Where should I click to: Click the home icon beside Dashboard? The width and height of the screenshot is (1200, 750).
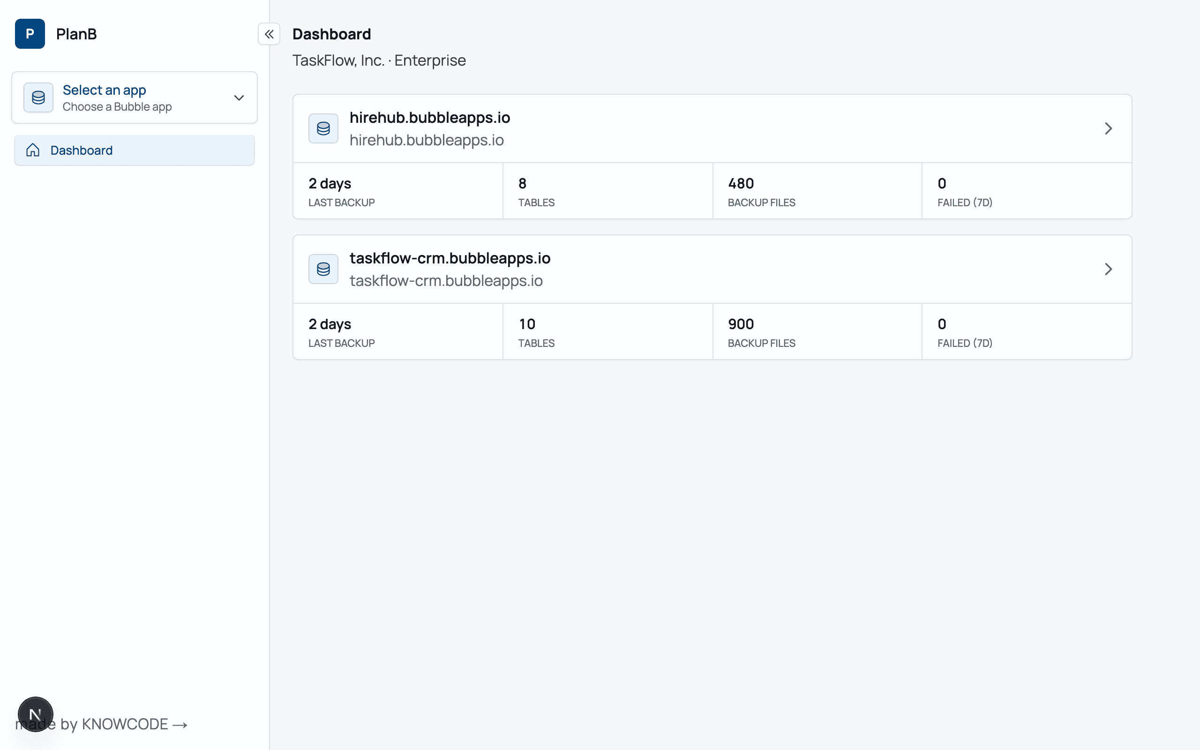pyautogui.click(x=33, y=150)
